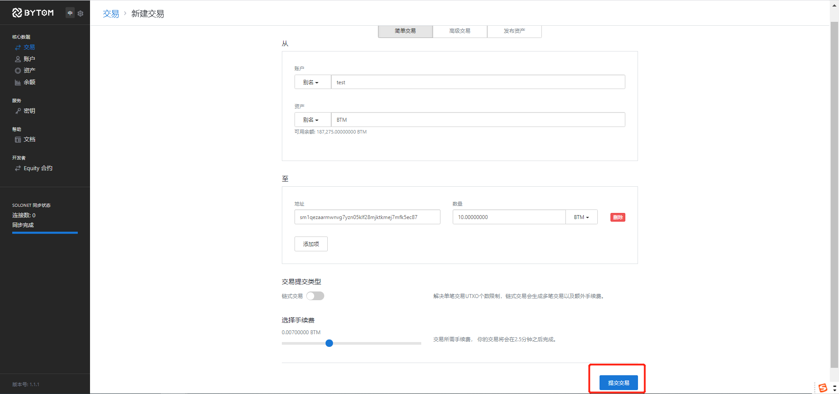Open the BTM unit dropdown beside 数量

point(581,217)
